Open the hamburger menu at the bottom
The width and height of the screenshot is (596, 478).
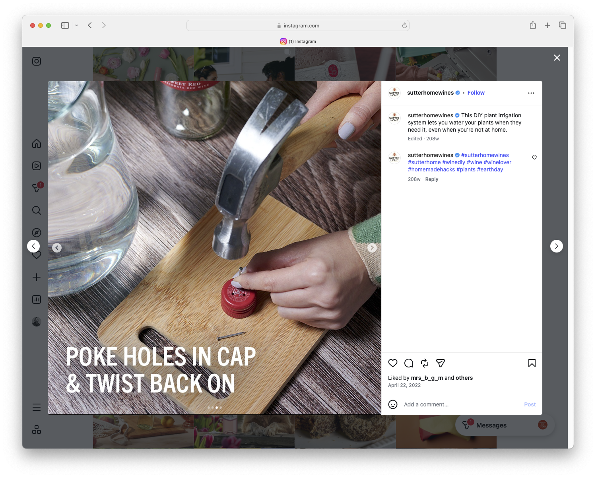click(x=36, y=407)
